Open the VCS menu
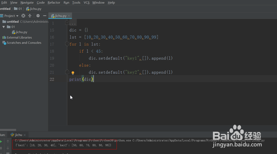The width and height of the screenshot is (277, 154). 86,2
